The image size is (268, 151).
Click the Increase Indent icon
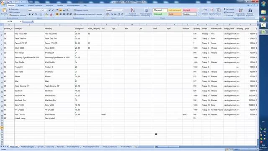[x=71, y=14]
